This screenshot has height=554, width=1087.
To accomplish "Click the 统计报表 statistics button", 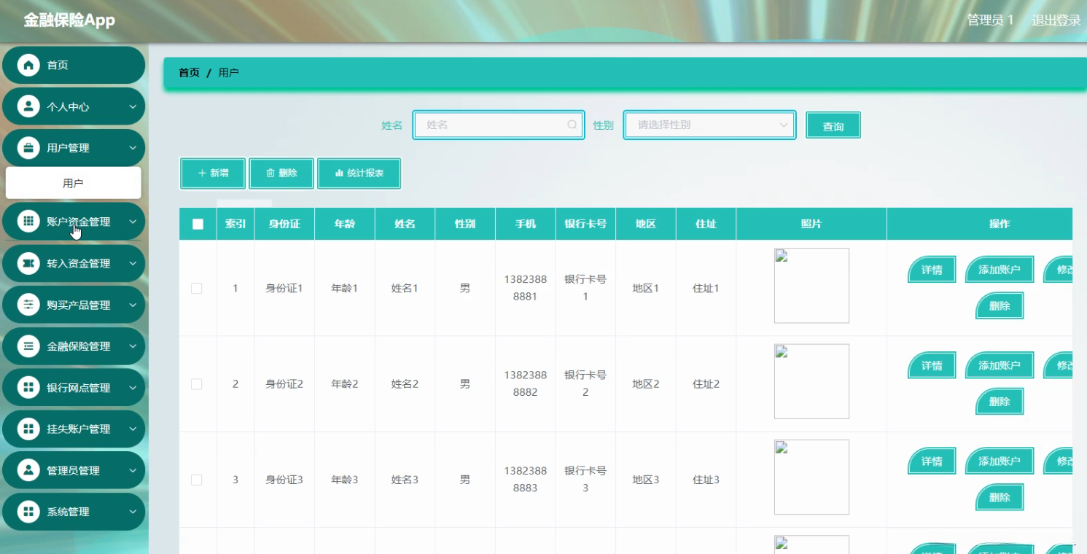I will point(359,173).
